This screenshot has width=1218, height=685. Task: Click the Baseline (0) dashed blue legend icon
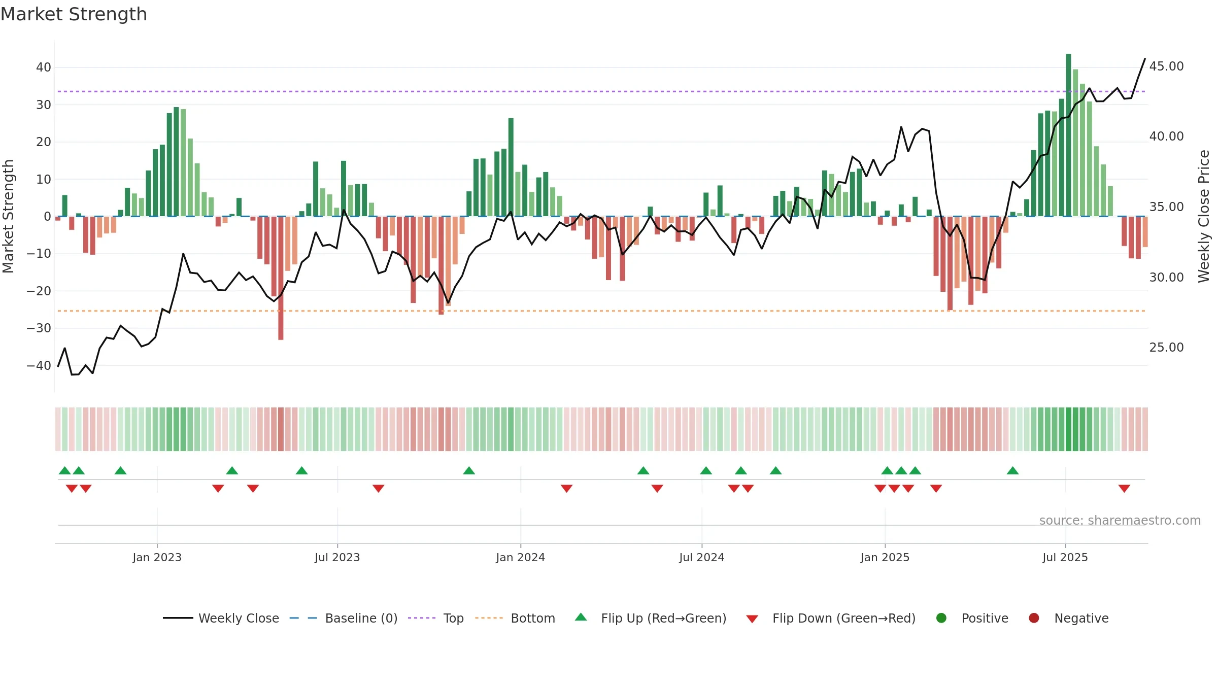303,618
